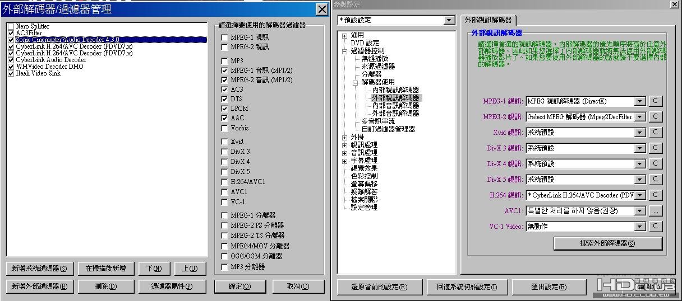Click the 在掃描後新增 button
Screen dimensions: 682x301
coord(105,269)
